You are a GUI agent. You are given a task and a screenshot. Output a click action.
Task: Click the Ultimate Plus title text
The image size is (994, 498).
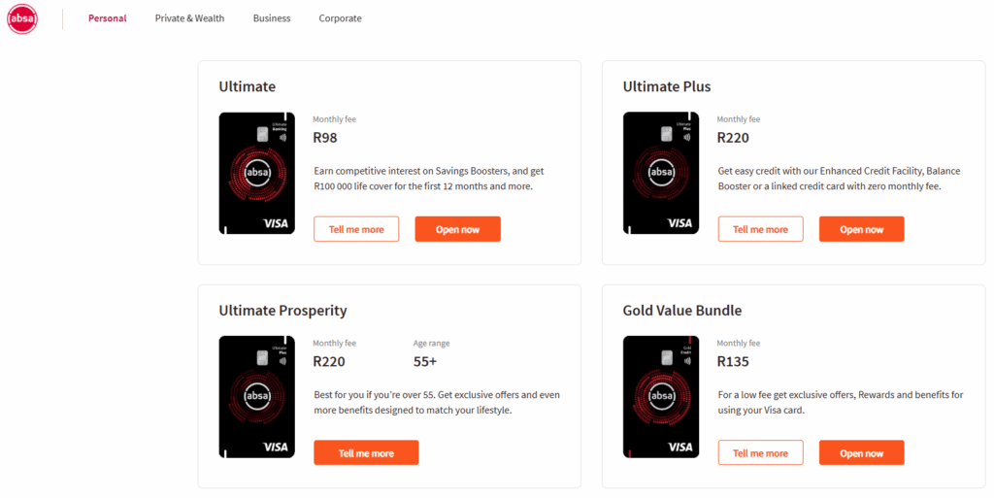tap(666, 86)
